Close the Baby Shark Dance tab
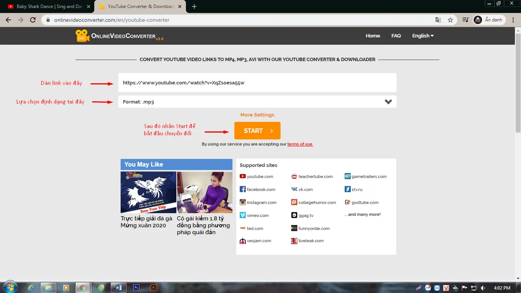 tap(89, 6)
